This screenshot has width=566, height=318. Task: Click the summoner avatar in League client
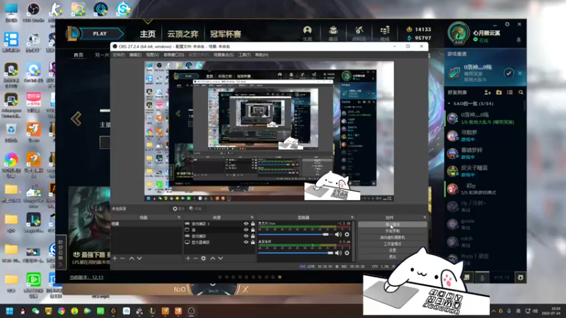458,33
